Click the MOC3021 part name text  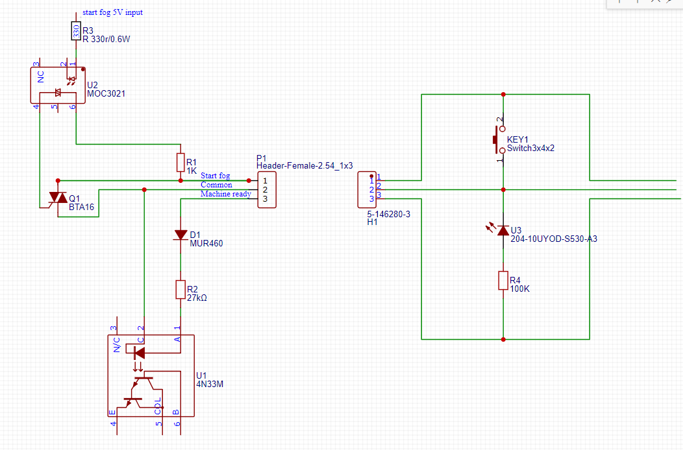tap(106, 93)
